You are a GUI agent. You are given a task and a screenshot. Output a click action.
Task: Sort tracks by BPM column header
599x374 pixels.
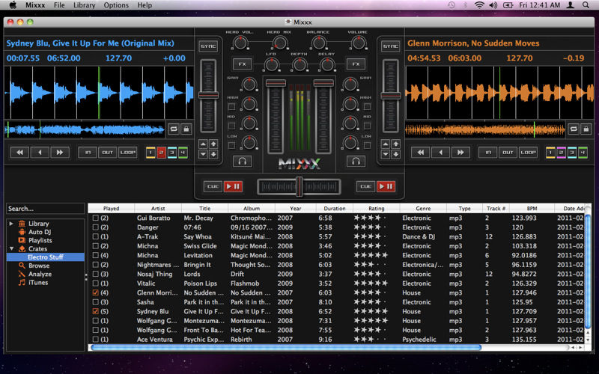pyautogui.click(x=532, y=209)
